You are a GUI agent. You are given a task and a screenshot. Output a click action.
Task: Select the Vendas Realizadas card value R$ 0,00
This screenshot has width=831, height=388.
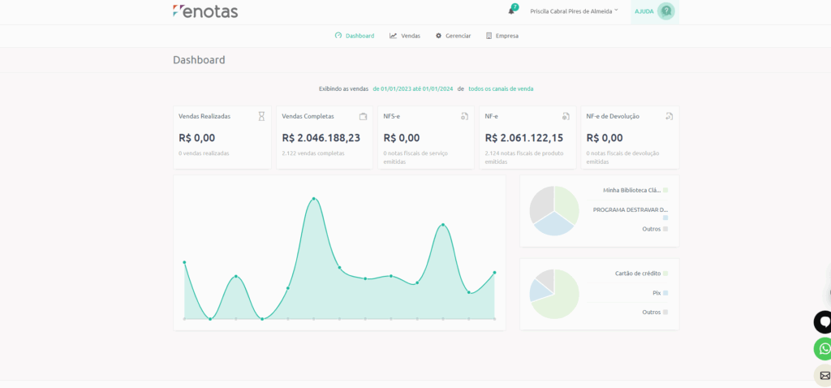click(x=196, y=138)
